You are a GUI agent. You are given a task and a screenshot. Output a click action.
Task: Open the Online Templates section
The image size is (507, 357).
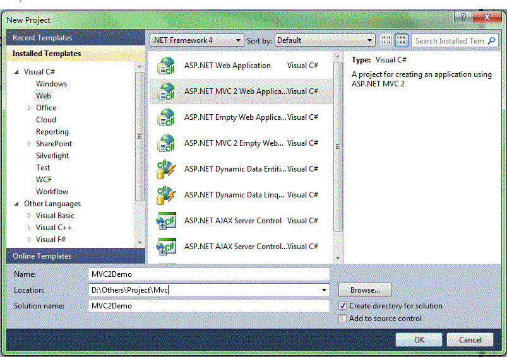(x=76, y=256)
